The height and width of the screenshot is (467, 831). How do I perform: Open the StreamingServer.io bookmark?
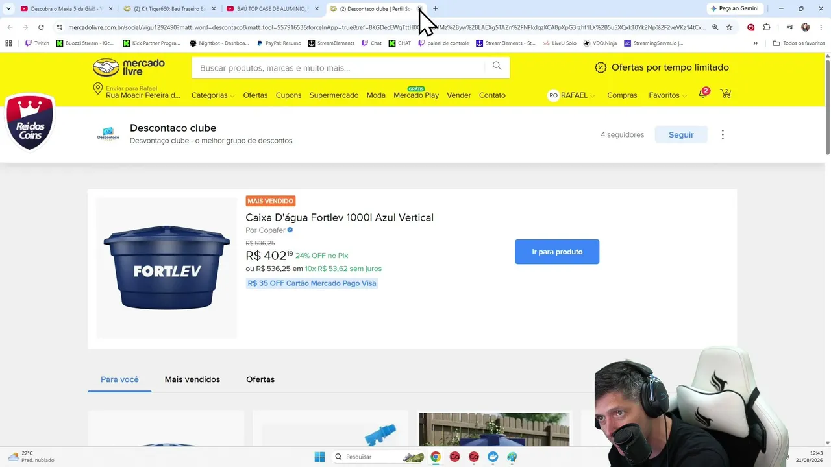653,43
